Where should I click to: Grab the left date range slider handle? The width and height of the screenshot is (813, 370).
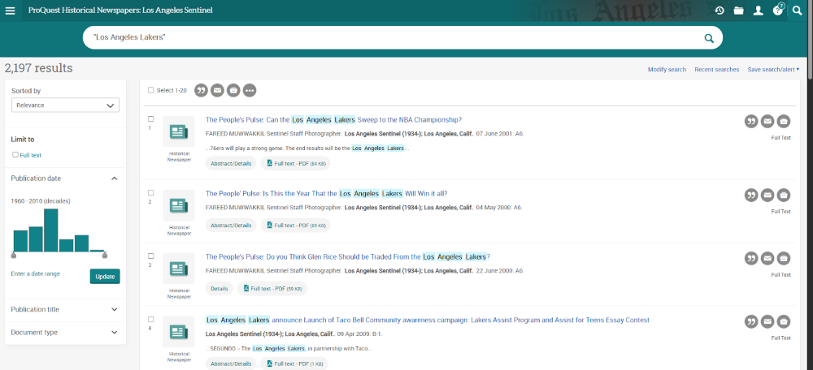coord(14,255)
